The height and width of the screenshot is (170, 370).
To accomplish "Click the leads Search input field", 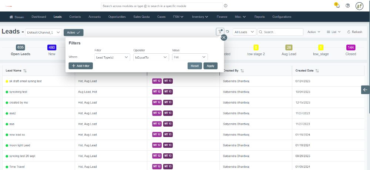I will pyautogui.click(x=279, y=32).
